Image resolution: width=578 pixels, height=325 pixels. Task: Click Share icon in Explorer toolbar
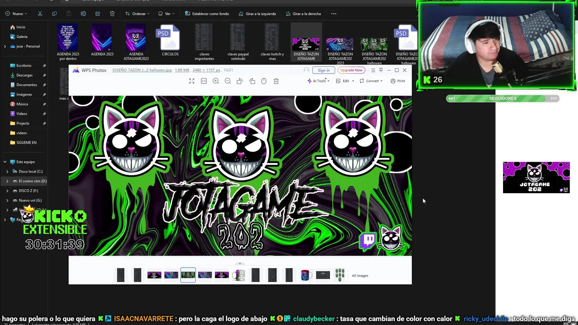coord(98,14)
